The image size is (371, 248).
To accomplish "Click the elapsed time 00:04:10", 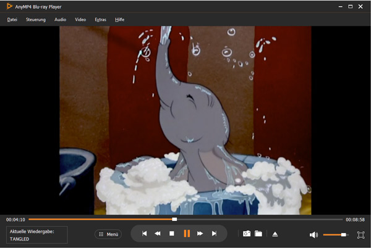I will pyautogui.click(x=15, y=220).
